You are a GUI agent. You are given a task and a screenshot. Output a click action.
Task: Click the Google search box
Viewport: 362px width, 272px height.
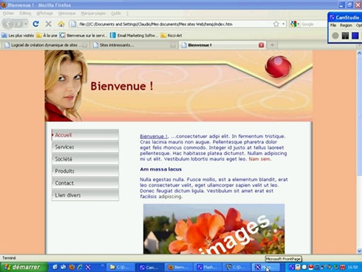pos(314,24)
